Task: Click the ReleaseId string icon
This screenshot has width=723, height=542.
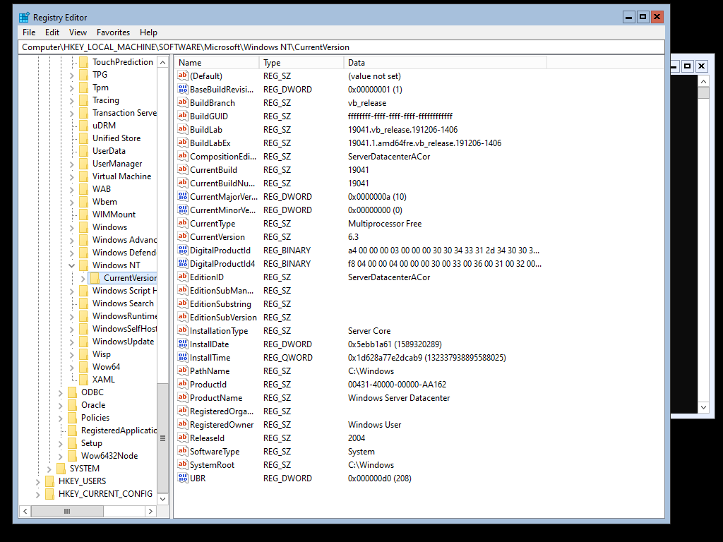Action: tap(183, 438)
